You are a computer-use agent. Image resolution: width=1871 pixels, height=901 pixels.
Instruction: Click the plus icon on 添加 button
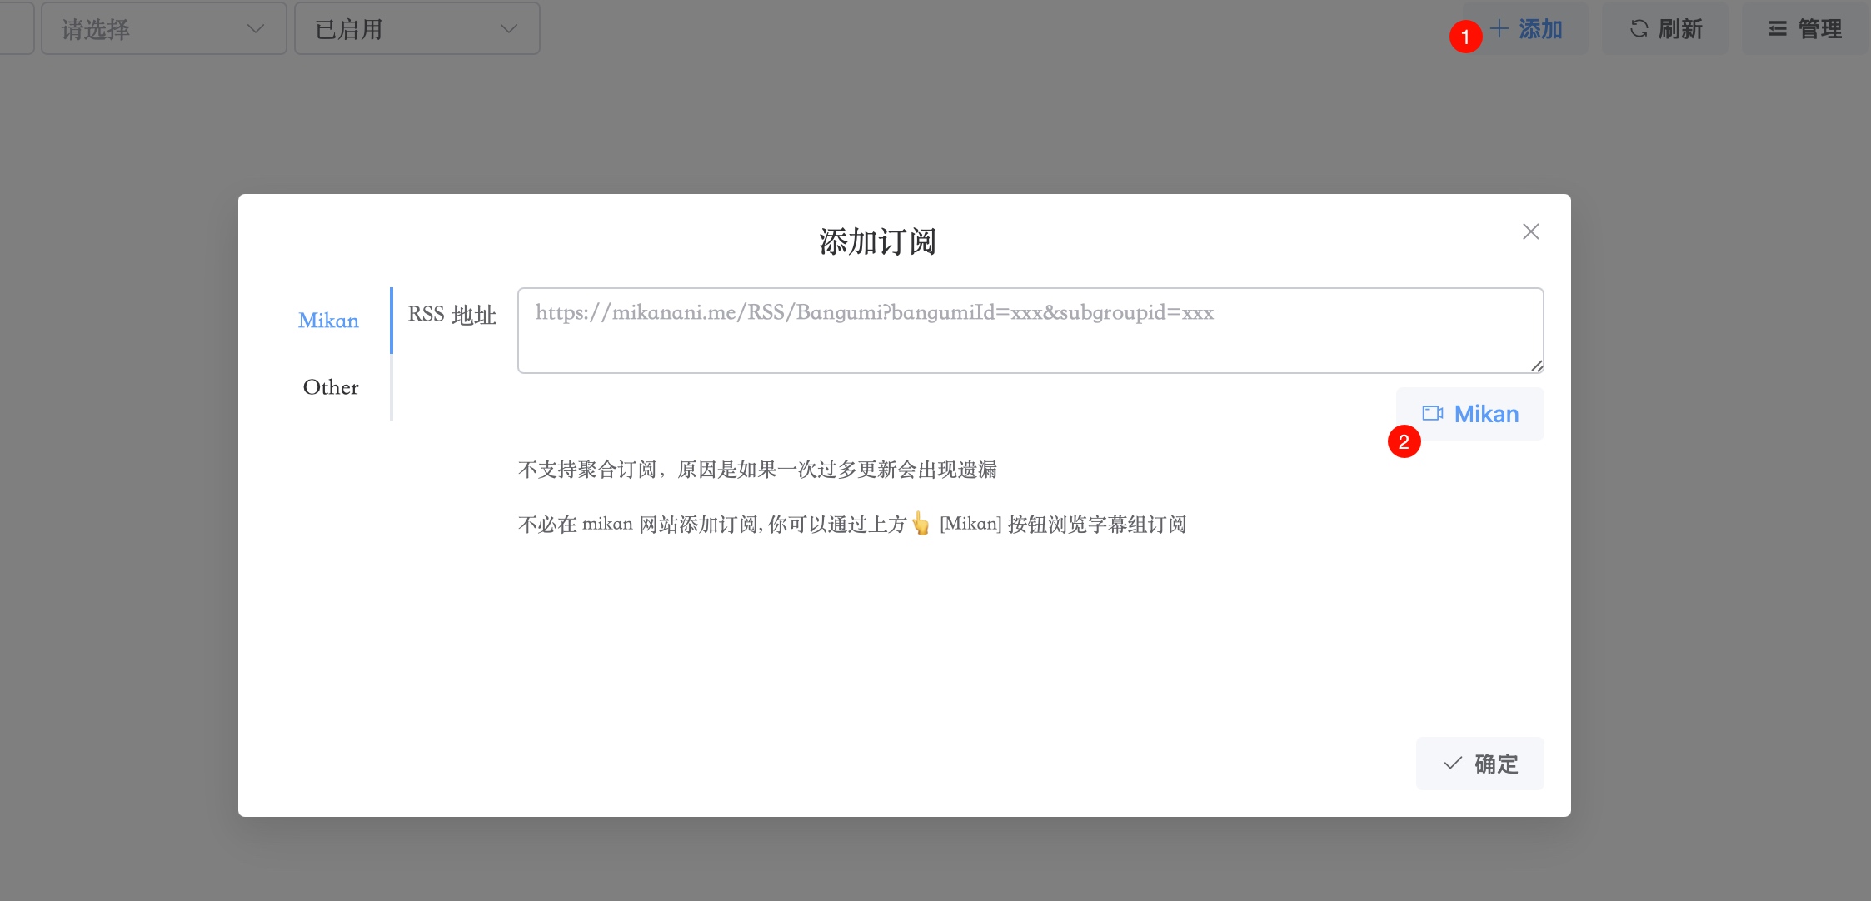1499,28
